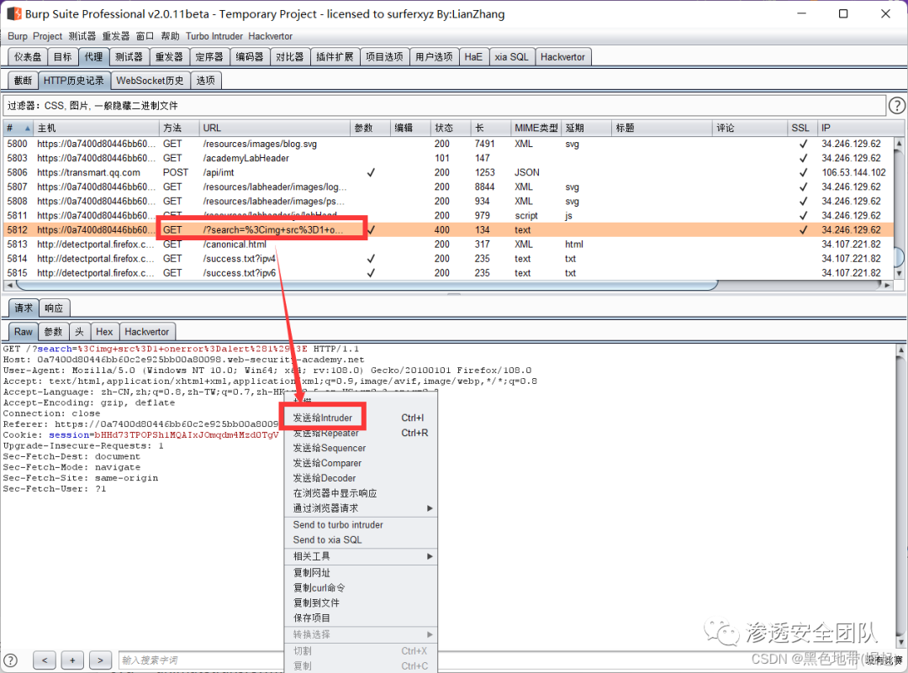Click the previous match '<' search button
The width and height of the screenshot is (908, 673).
click(45, 660)
